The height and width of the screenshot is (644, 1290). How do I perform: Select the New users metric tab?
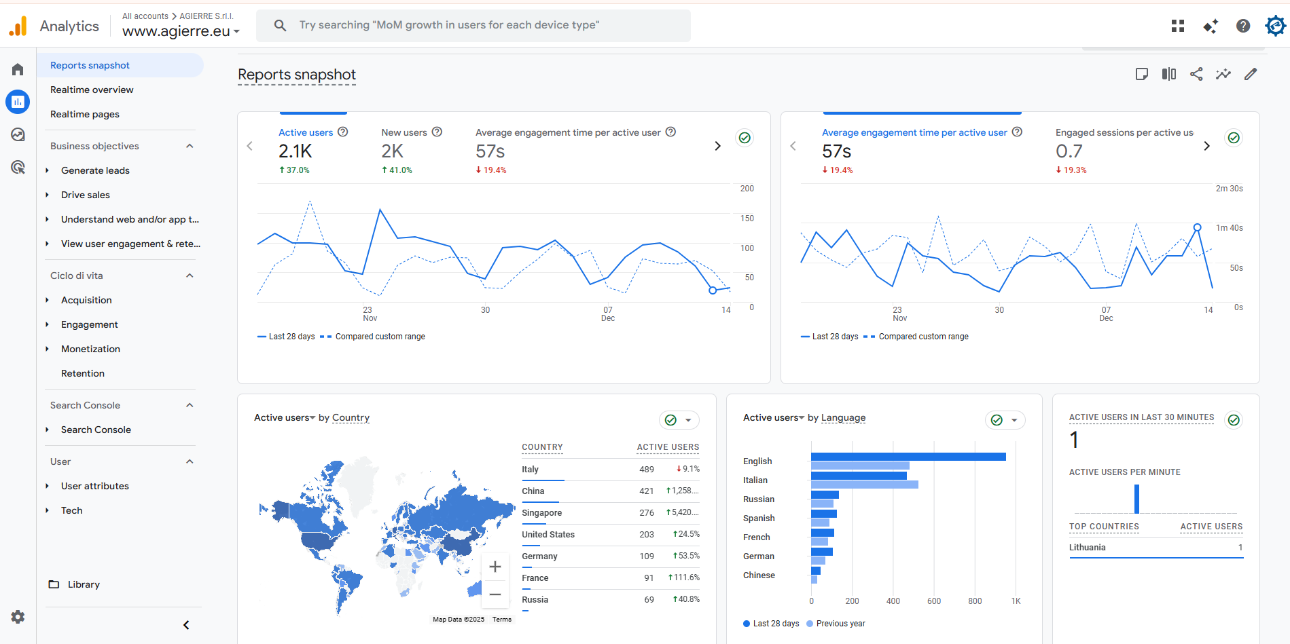[x=412, y=151]
